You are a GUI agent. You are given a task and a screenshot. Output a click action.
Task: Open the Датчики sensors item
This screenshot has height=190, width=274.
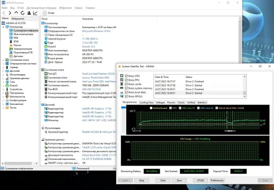pos(18,56)
